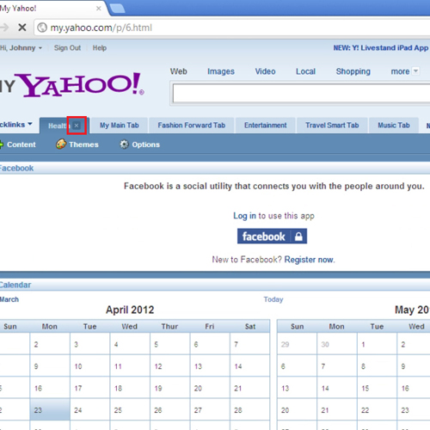Click the browser forward arrow
The image size is (430, 430).
click(4, 28)
